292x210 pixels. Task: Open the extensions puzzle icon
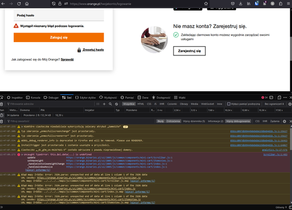tap(281, 4)
